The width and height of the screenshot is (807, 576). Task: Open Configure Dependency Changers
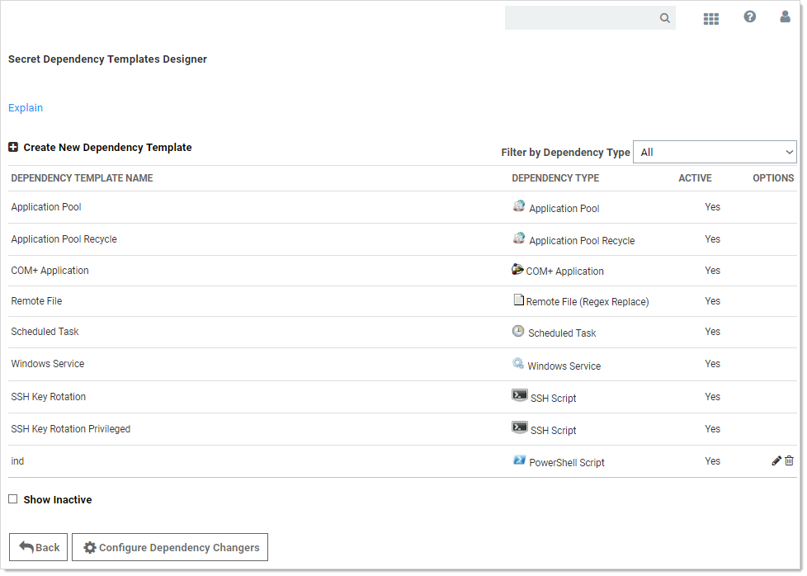170,547
